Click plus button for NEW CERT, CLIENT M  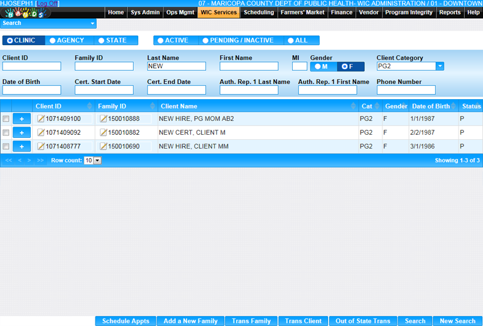click(21, 133)
